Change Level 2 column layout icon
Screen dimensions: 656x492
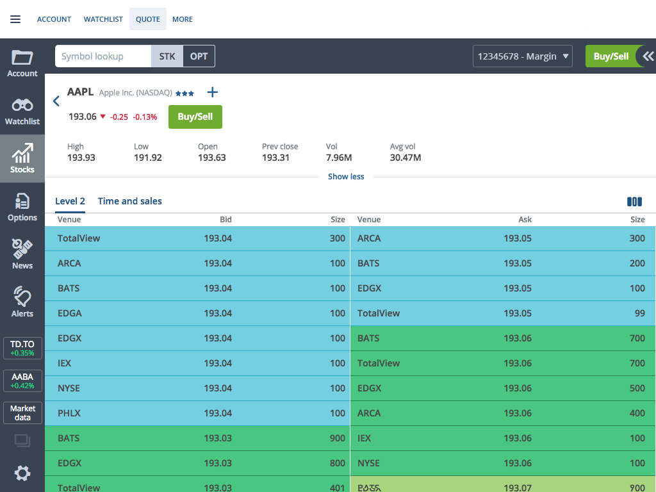point(634,202)
